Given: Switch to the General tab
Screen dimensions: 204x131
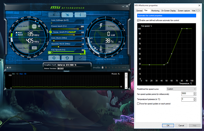Looking at the screenshot, I should click(x=139, y=11).
